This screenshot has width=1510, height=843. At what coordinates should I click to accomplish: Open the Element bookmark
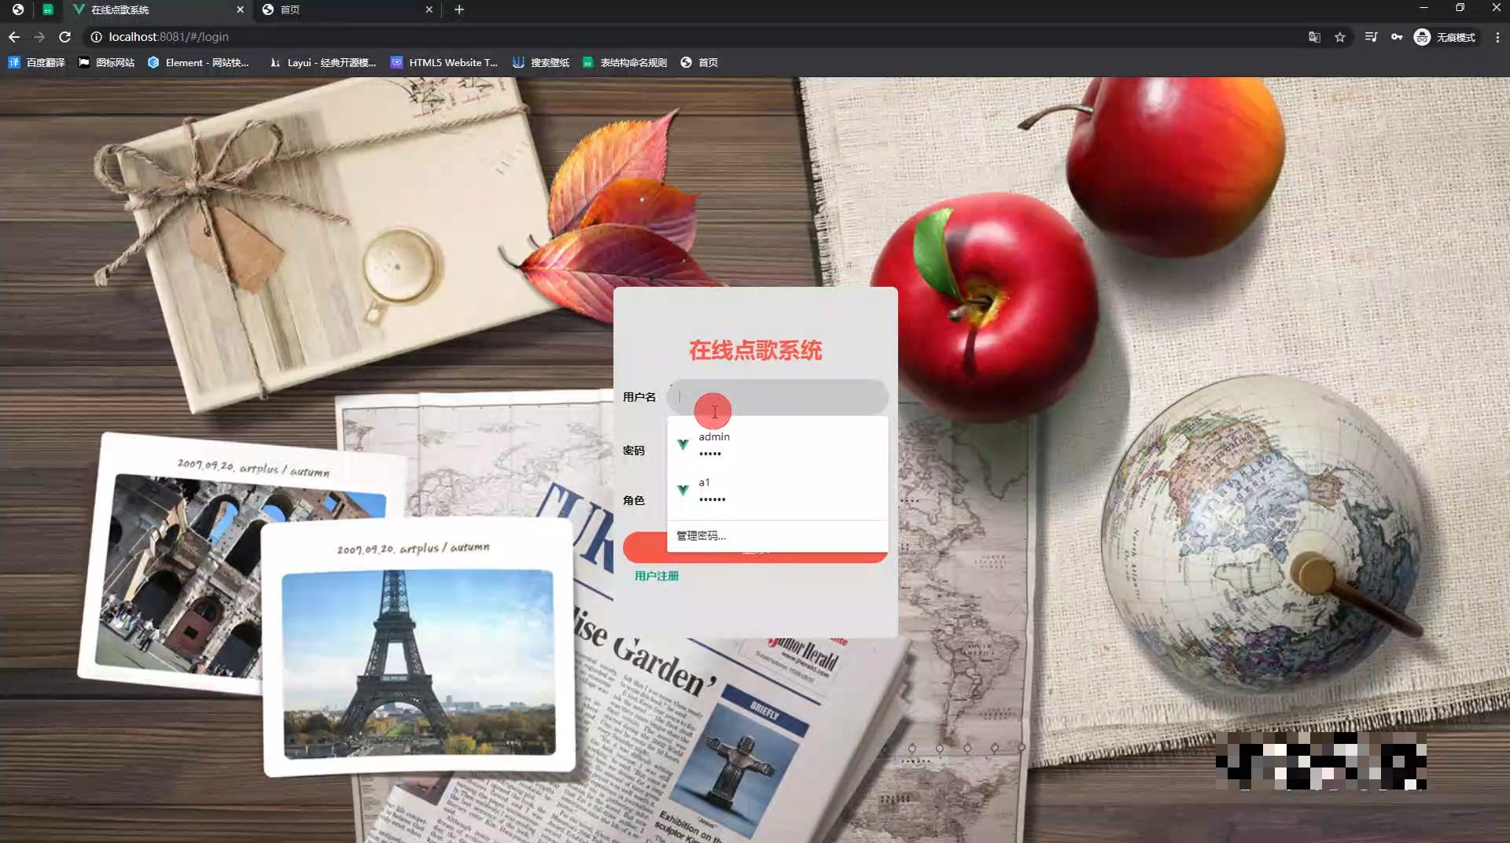point(198,62)
